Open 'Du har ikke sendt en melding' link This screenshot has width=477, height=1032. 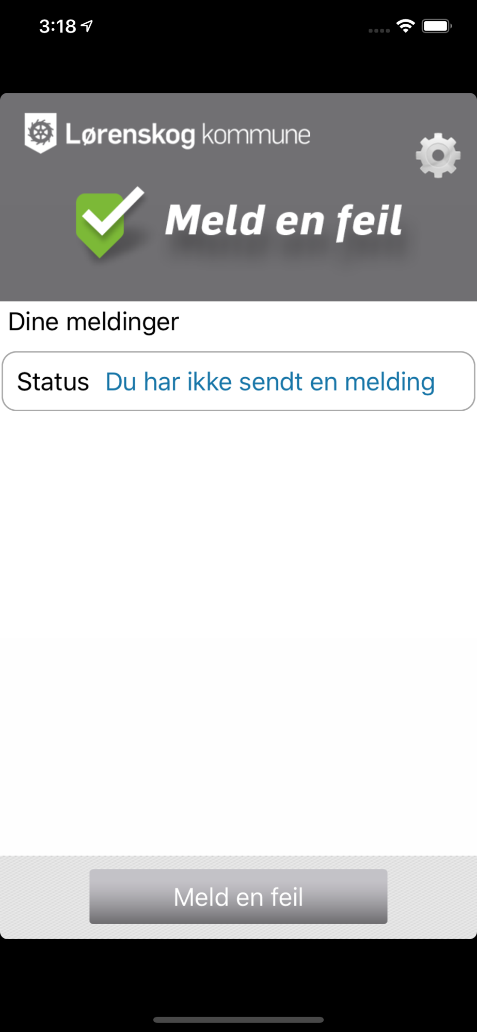270,382
